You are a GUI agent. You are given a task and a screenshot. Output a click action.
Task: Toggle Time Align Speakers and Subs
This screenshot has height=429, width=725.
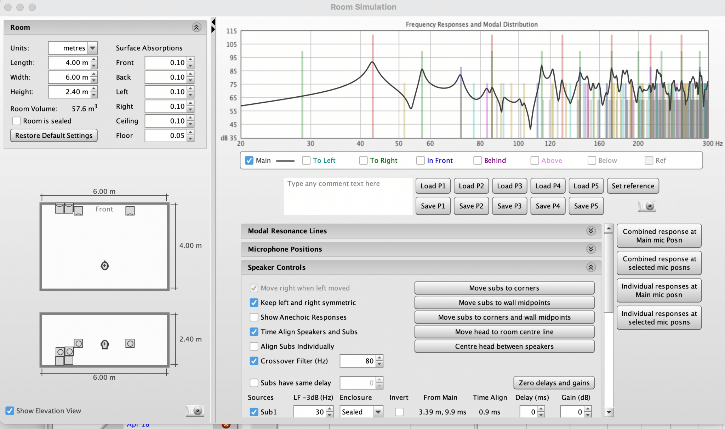tap(254, 332)
